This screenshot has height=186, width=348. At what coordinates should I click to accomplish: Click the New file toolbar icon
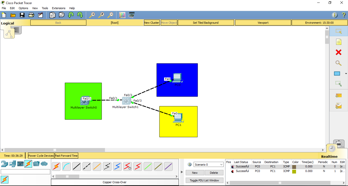pos(4,15)
